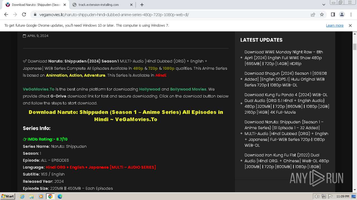357x200 pixels.
Task: Close the track.extension-installing.com tab
Action: tap(131, 5)
